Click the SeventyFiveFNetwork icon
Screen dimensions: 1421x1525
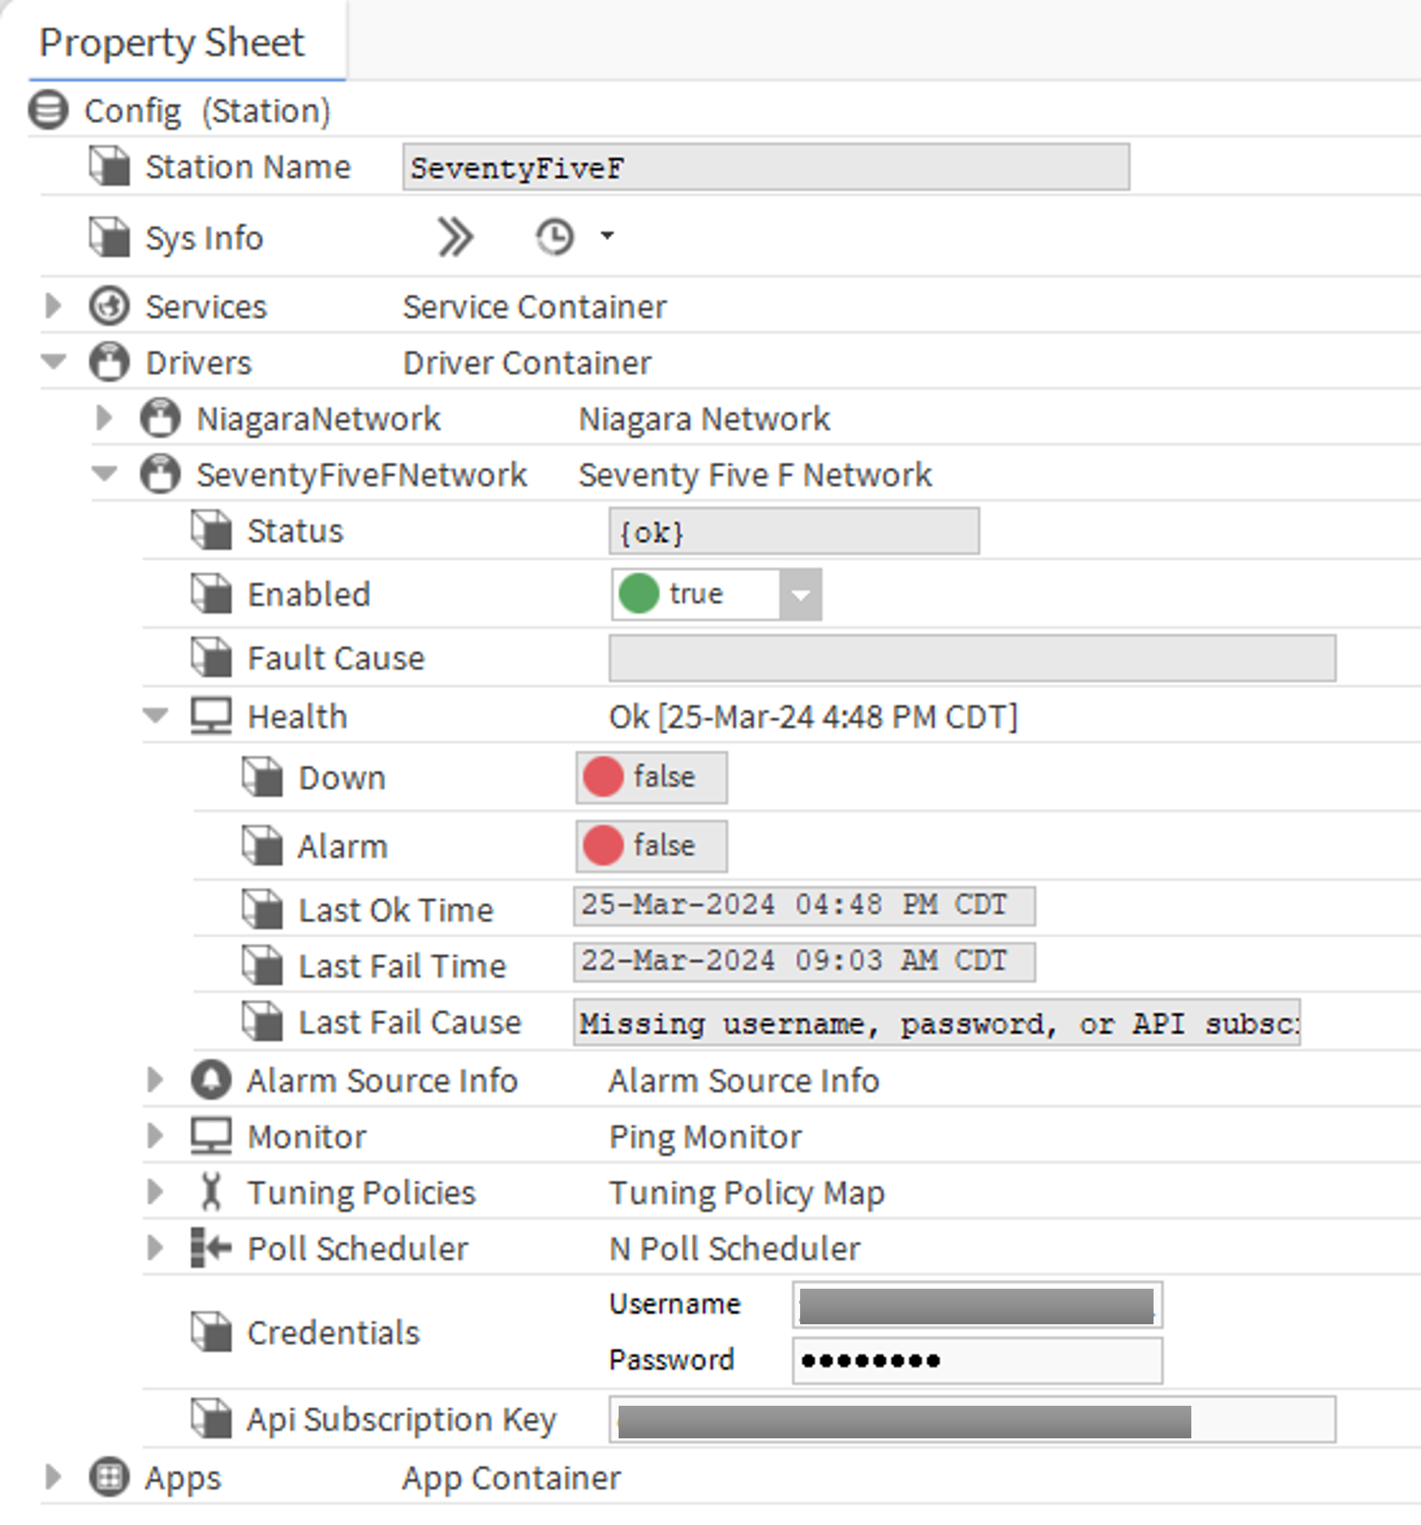pos(161,474)
